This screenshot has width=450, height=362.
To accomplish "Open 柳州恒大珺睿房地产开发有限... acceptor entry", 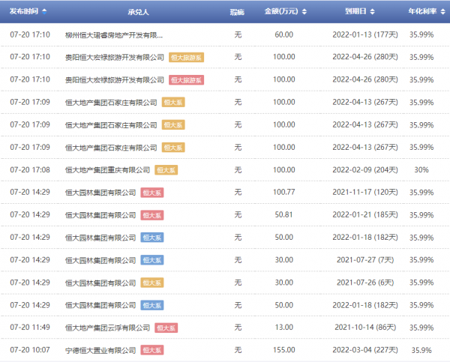I will 114,35.
